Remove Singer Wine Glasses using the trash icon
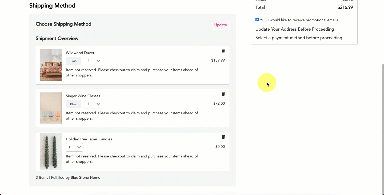 tap(223, 94)
